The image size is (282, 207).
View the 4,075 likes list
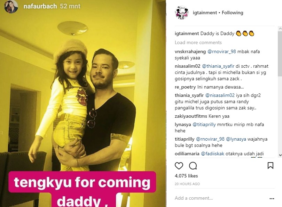click(x=186, y=176)
